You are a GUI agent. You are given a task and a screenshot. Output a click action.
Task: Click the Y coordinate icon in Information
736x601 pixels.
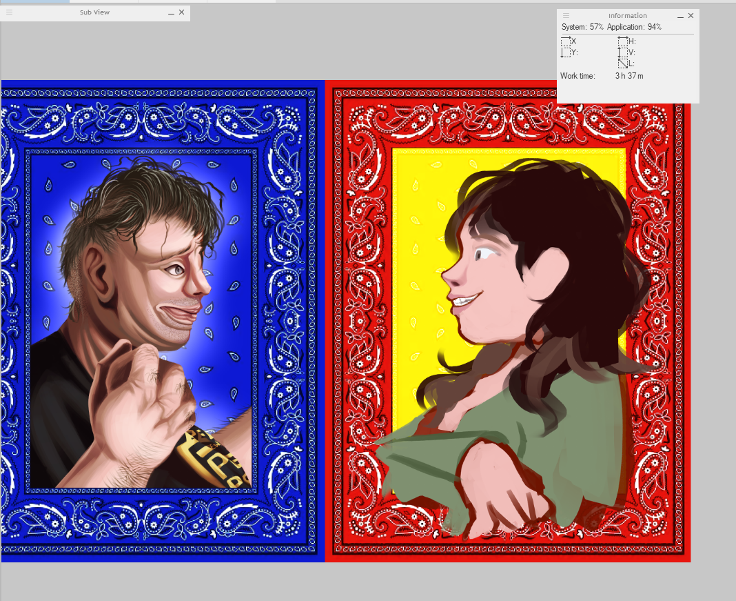(x=566, y=52)
